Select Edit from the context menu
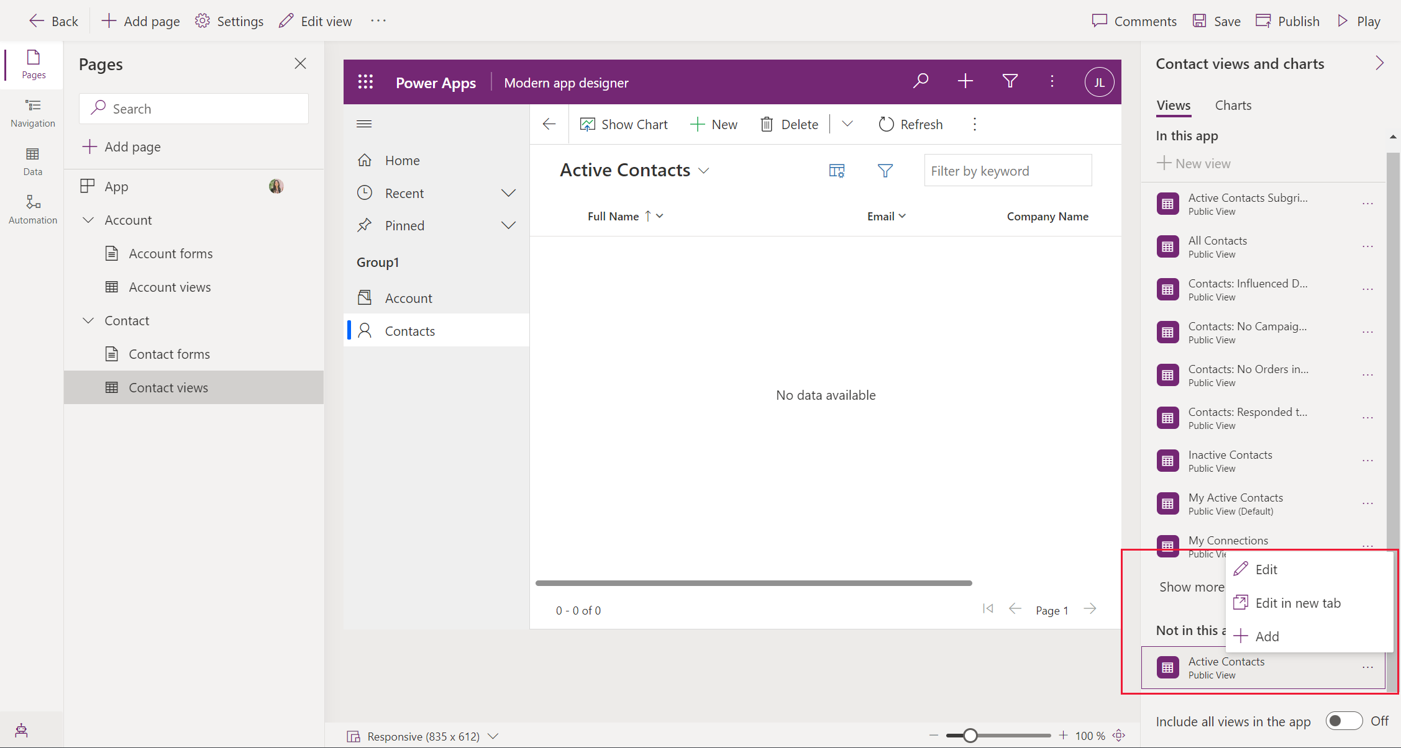The width and height of the screenshot is (1401, 748). (1266, 569)
